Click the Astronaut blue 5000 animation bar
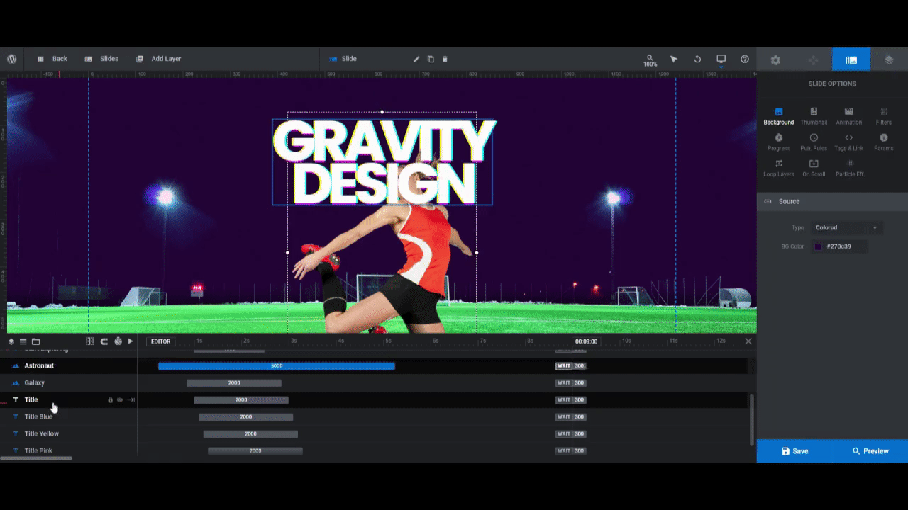This screenshot has width=908, height=510. click(x=277, y=366)
